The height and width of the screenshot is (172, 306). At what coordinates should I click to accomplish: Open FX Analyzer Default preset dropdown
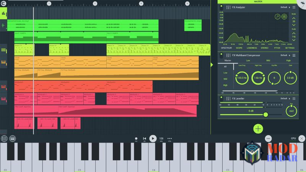[x=285, y=7]
